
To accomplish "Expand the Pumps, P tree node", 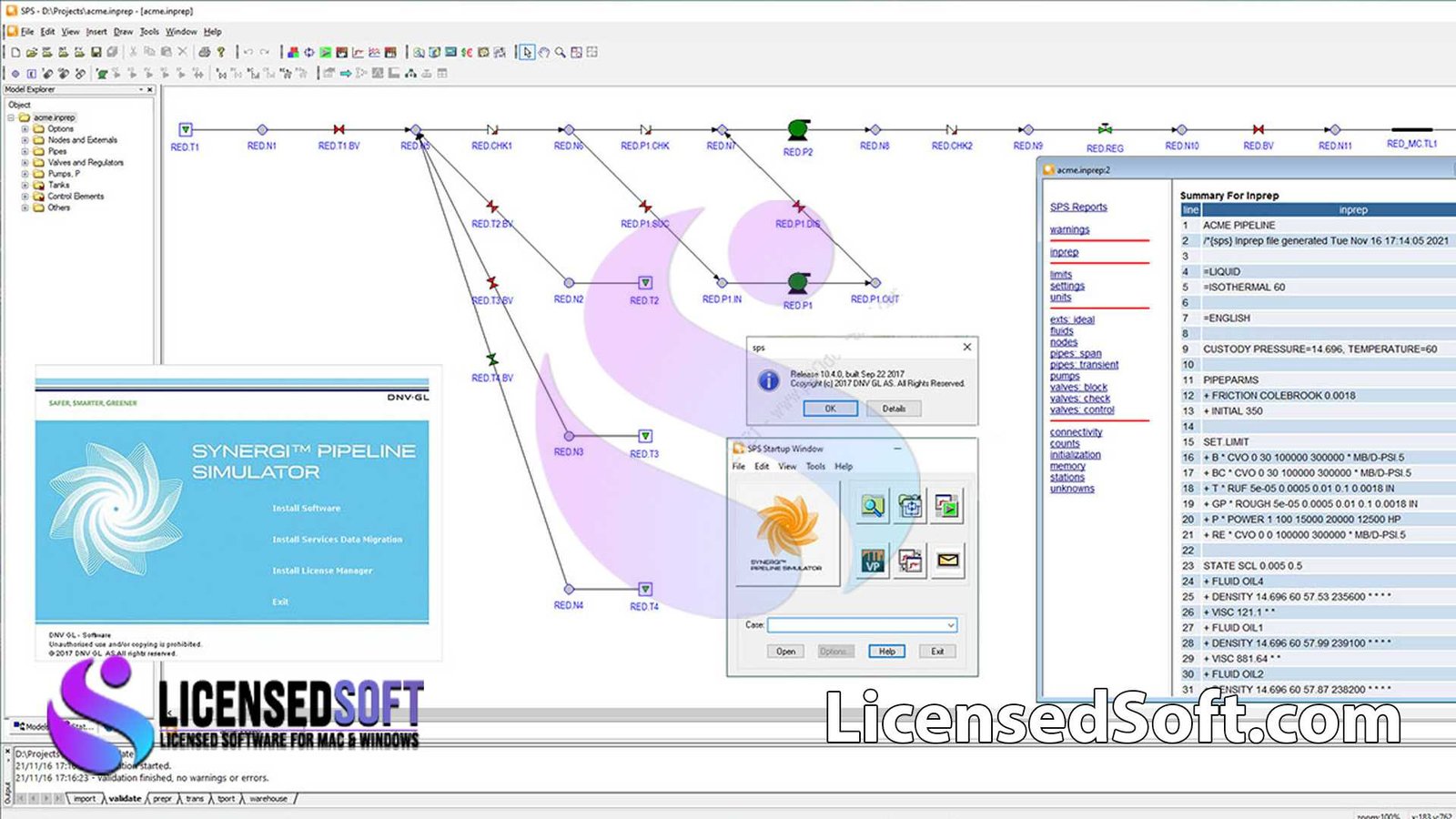I will coord(25,174).
